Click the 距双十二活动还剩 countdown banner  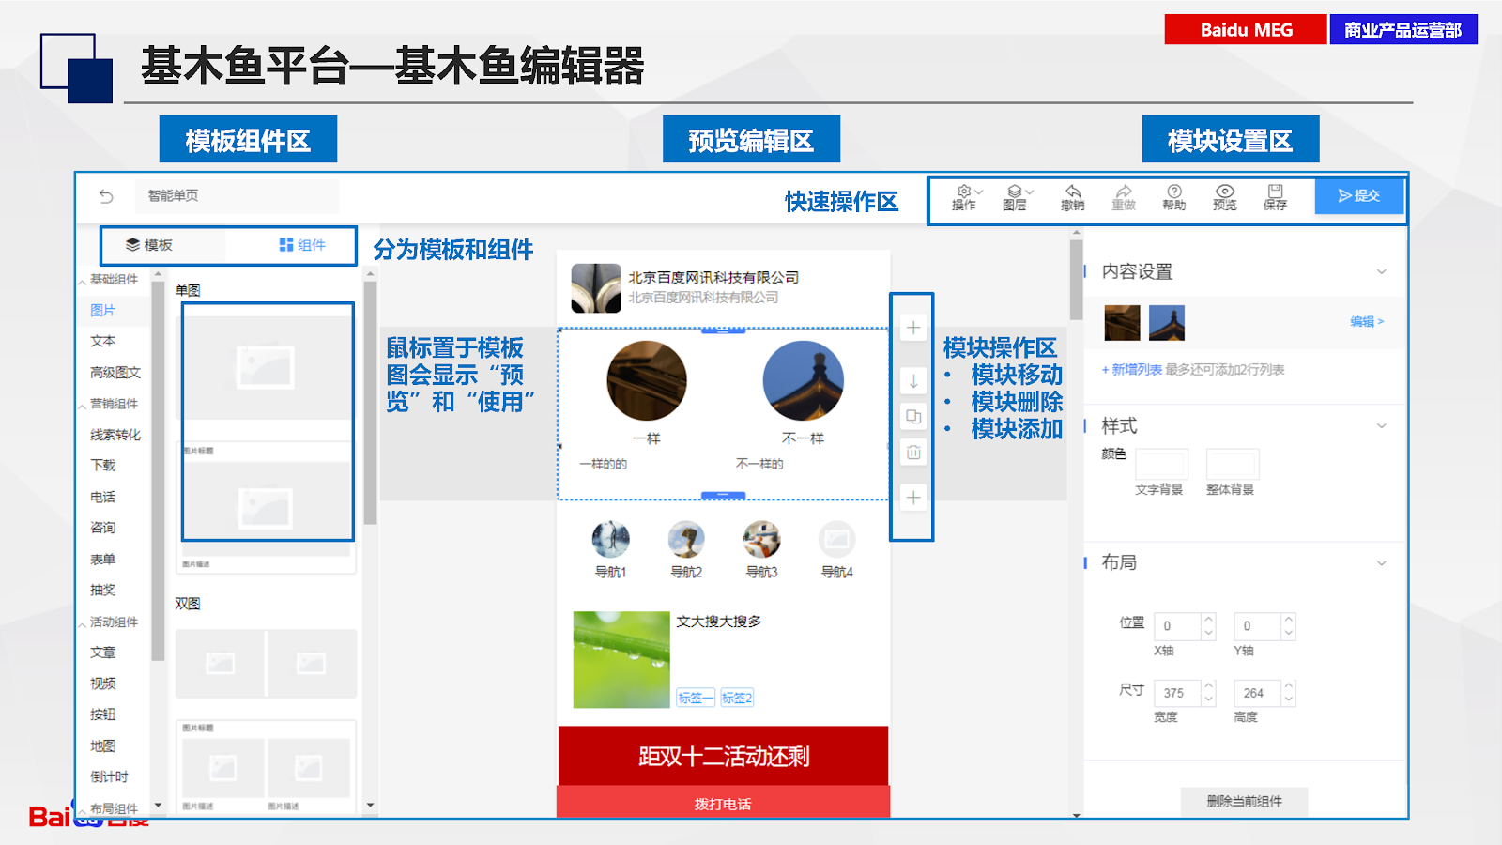723,756
